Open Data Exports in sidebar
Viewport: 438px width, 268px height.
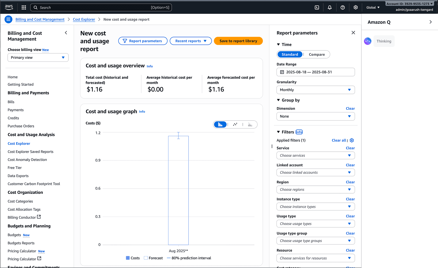[x=18, y=176]
